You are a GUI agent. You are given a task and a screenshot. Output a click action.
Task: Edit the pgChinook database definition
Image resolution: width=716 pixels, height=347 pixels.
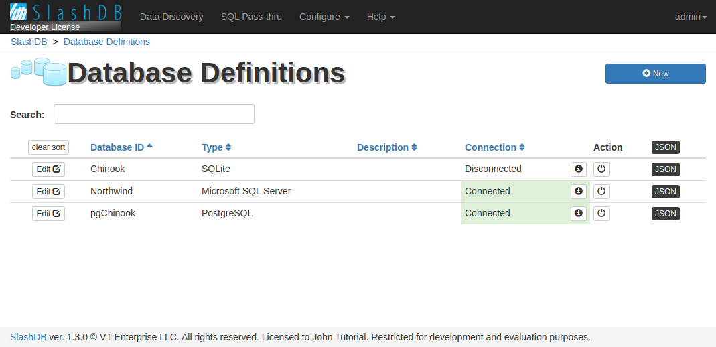[x=48, y=213]
